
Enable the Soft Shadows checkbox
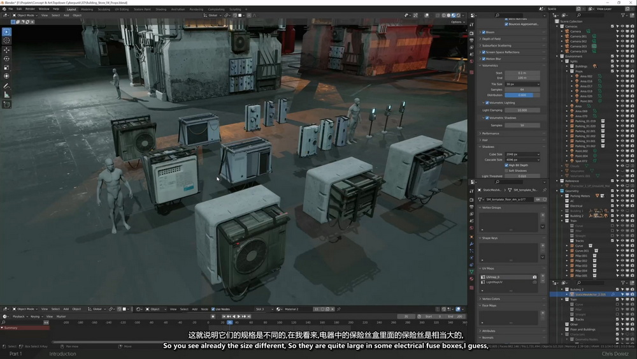(x=506, y=171)
